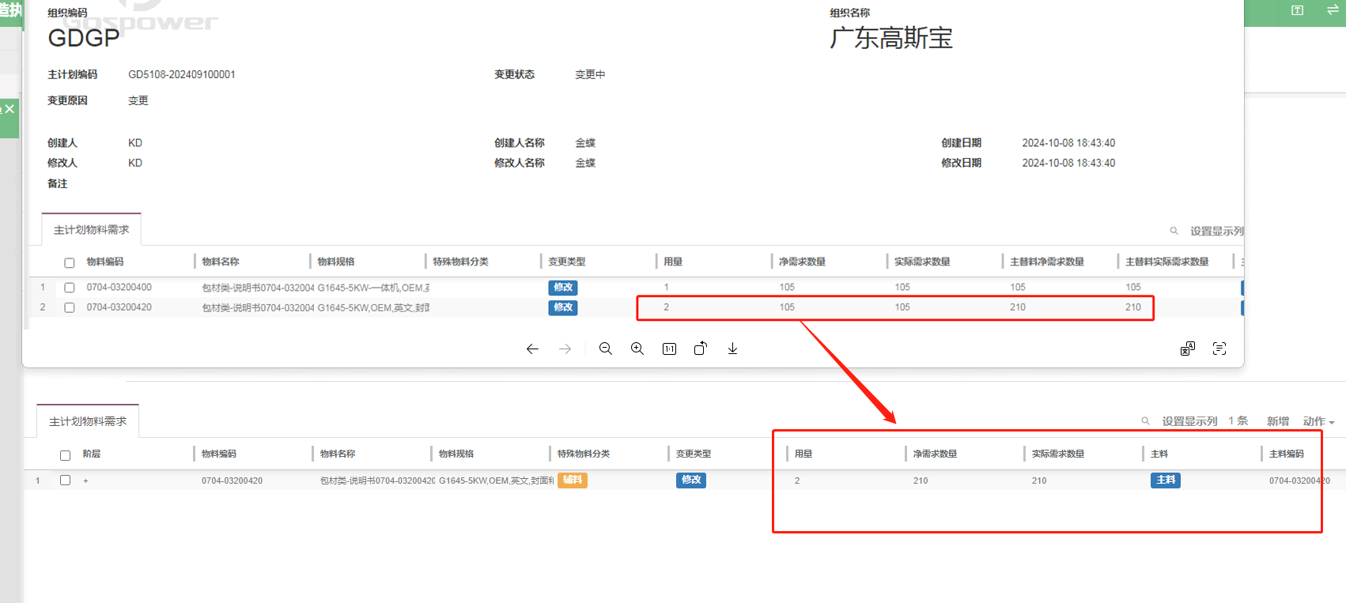Click lower 设置显示列 button
This screenshot has width=1346, height=603.
coord(1189,421)
